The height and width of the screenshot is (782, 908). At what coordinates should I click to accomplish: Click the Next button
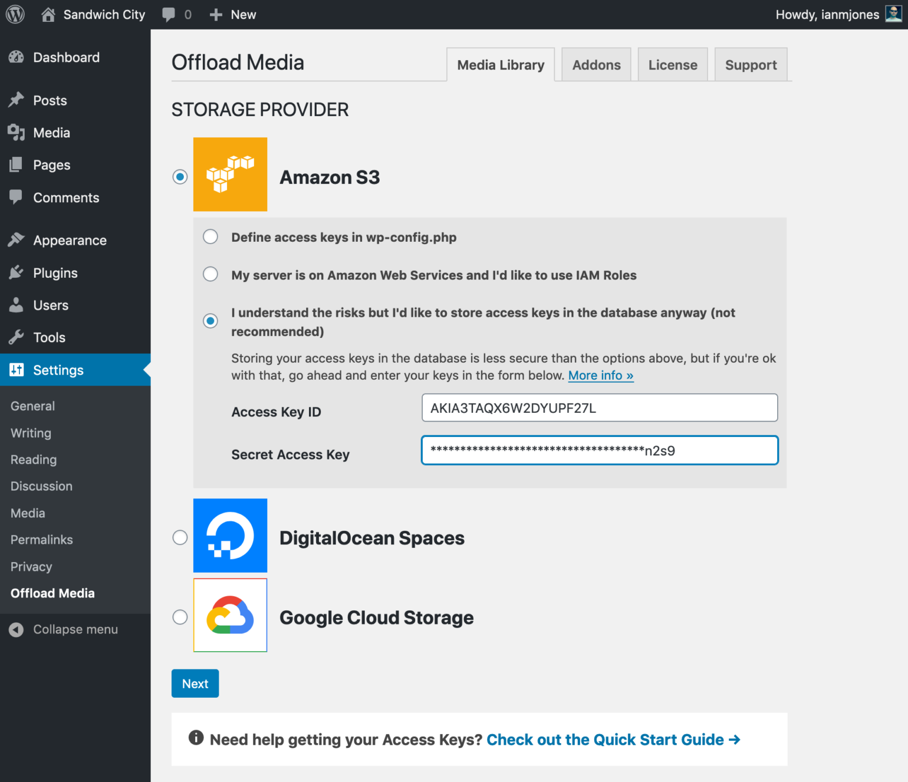tap(195, 684)
